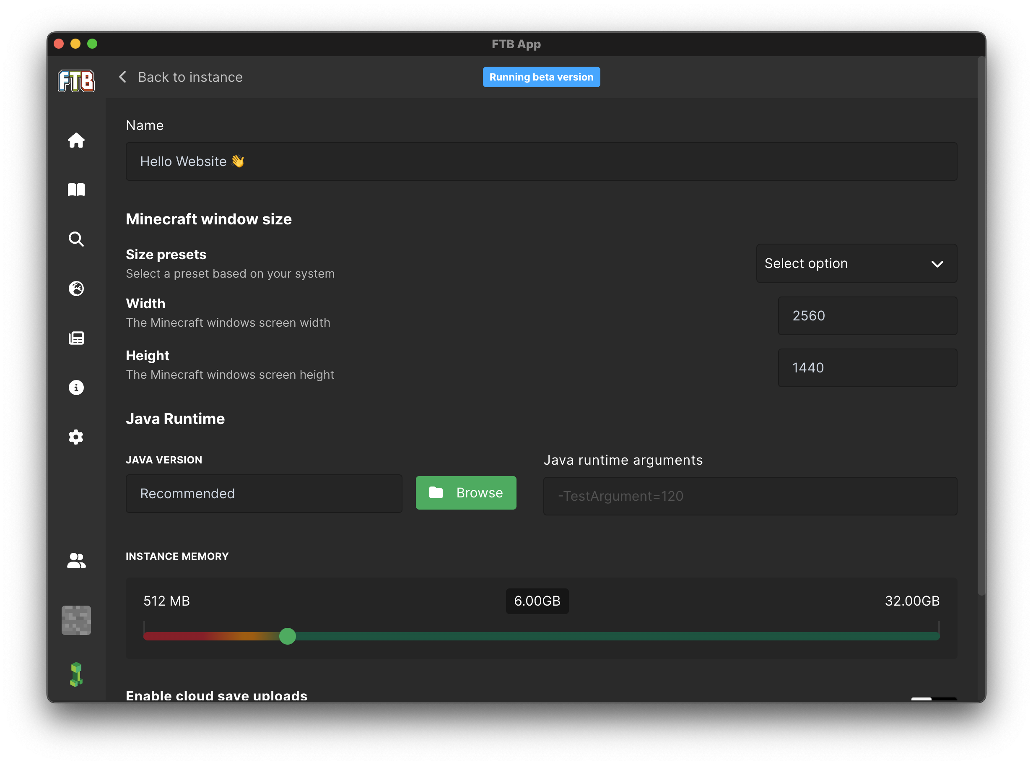Click the FTB Modpacks pixel icon
Viewport: 1033px width, 765px height.
coord(77,620)
